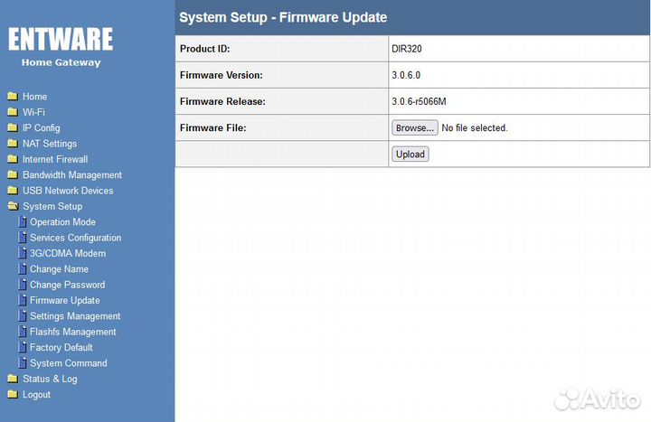Click the Upload button
651x422 pixels.
click(410, 155)
